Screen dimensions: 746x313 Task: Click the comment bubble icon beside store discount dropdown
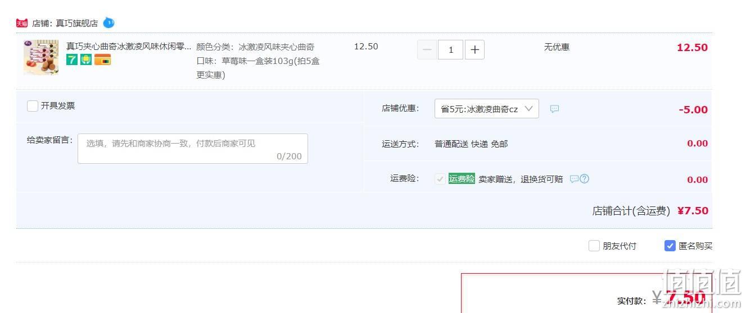coord(554,109)
